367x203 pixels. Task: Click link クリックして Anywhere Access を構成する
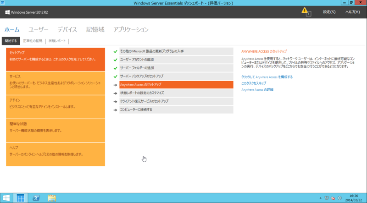267,77
